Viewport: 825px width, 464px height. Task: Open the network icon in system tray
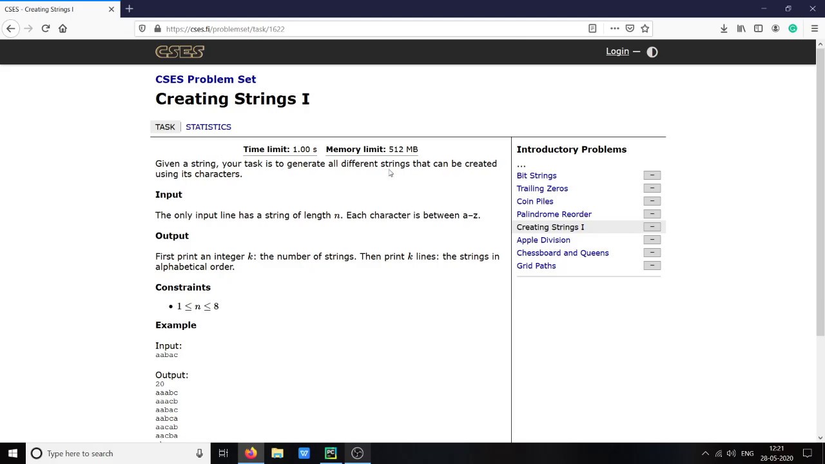tap(719, 453)
